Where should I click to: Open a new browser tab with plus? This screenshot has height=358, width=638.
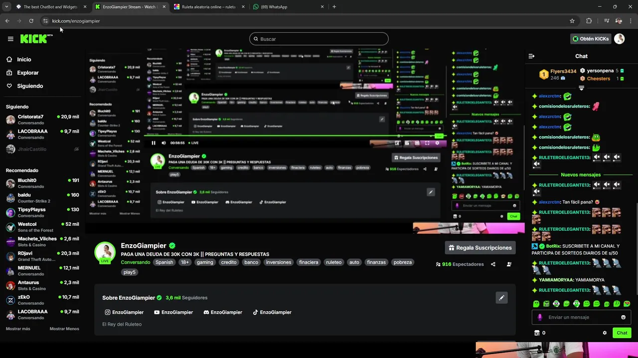tap(334, 7)
